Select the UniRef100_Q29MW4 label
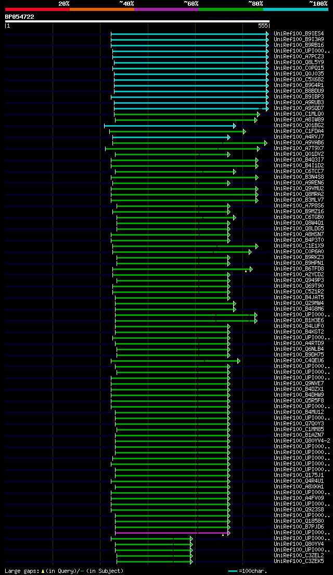Viewport: 333px width, 575px height. coord(299,303)
